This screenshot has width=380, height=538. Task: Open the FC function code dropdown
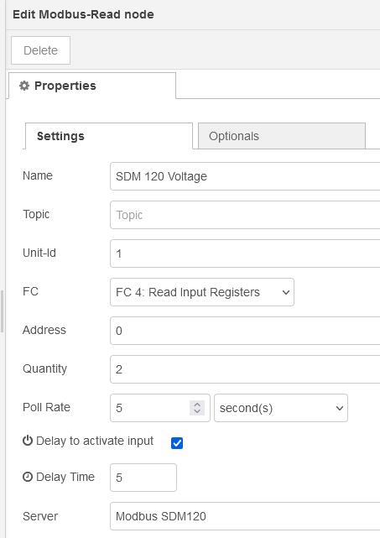click(202, 292)
